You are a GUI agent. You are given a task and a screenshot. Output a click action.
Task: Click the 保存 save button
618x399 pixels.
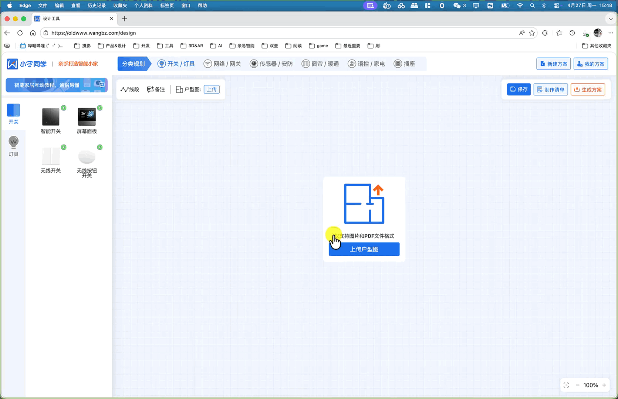point(519,89)
